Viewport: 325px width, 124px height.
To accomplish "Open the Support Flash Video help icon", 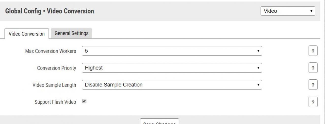I will 313,102.
